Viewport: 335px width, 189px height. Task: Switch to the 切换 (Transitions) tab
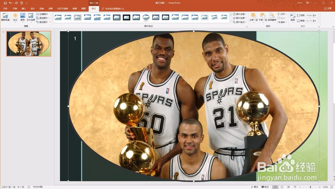42,9
